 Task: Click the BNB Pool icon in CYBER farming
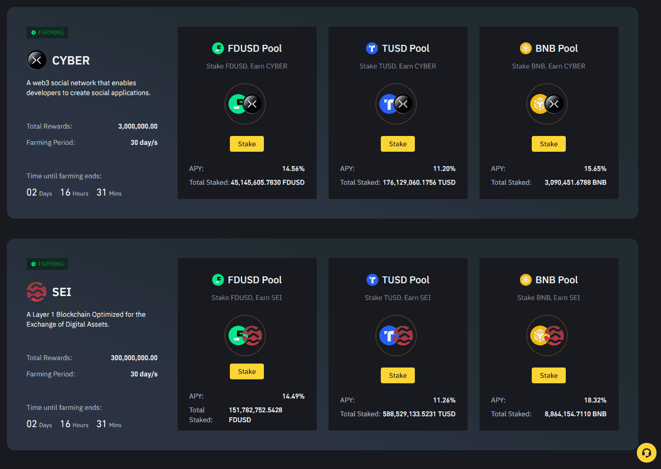[547, 104]
